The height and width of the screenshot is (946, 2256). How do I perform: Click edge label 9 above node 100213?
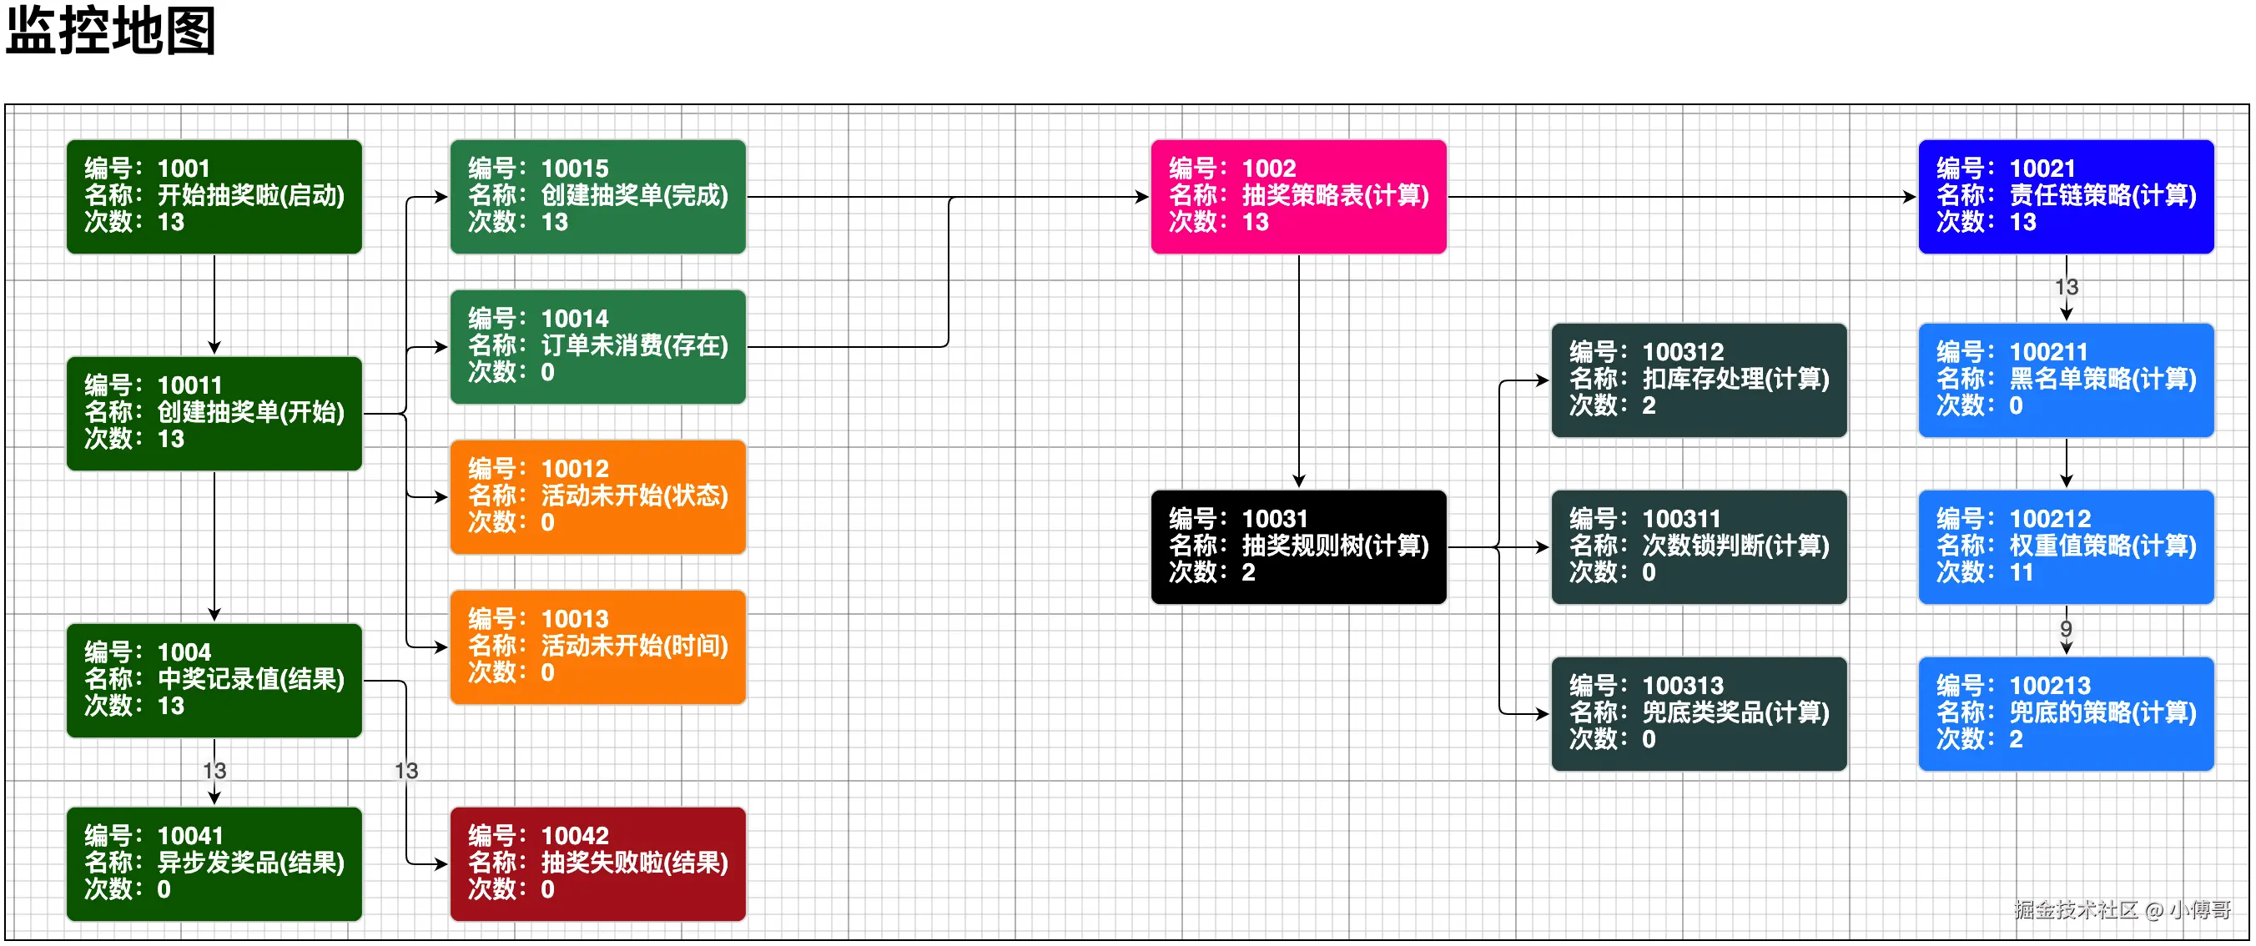pyautogui.click(x=2066, y=628)
